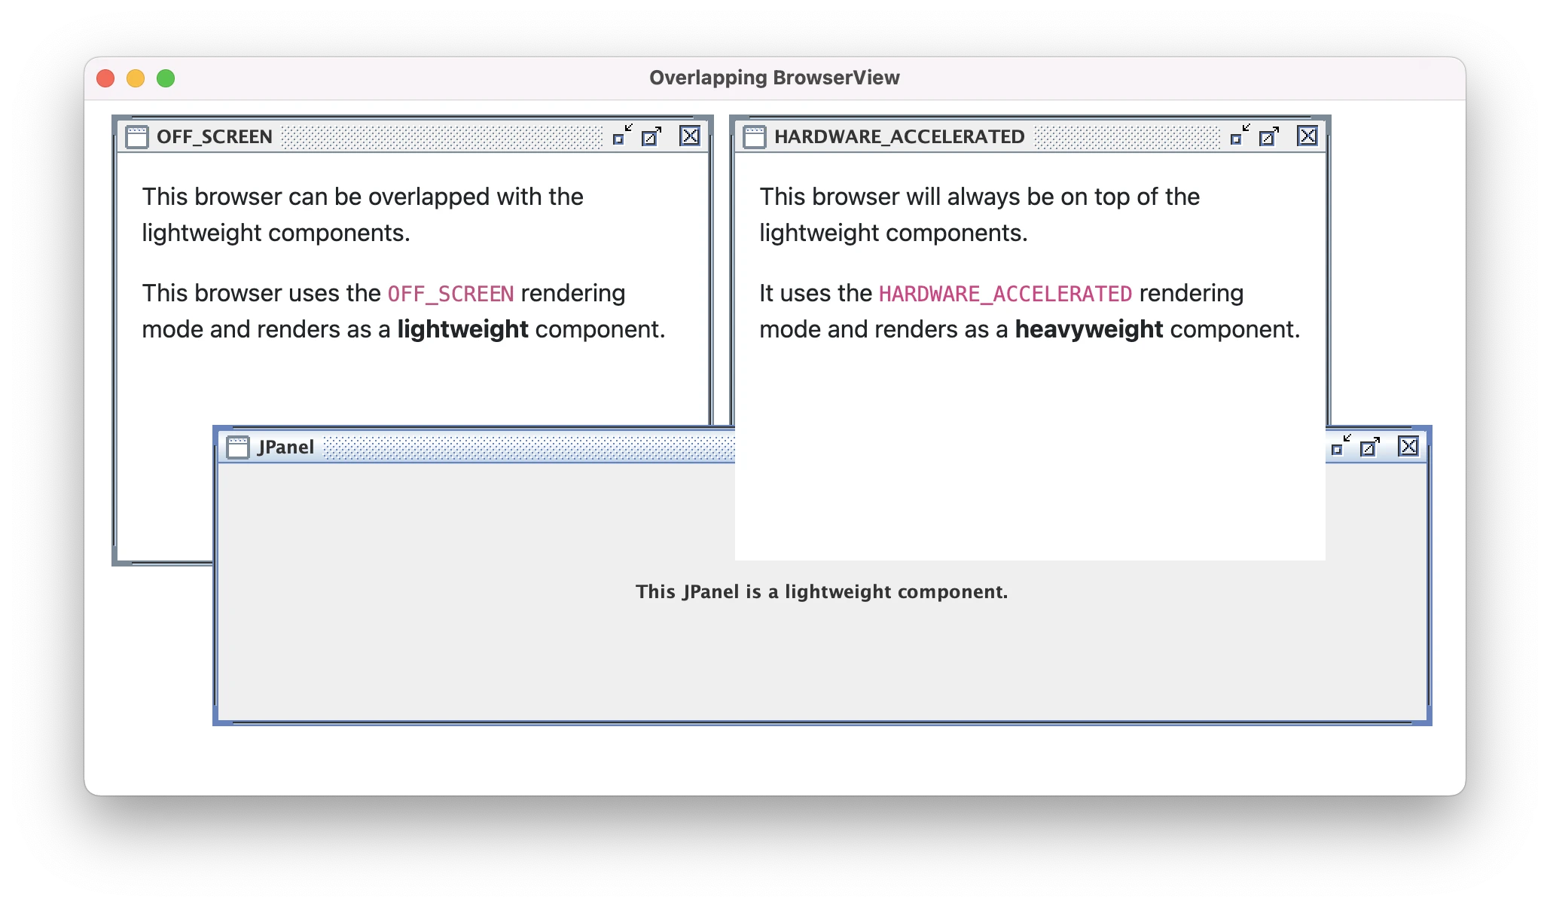Image resolution: width=1550 pixels, height=907 pixels.
Task: Minimize the JPanel internal frame
Action: (x=1338, y=447)
